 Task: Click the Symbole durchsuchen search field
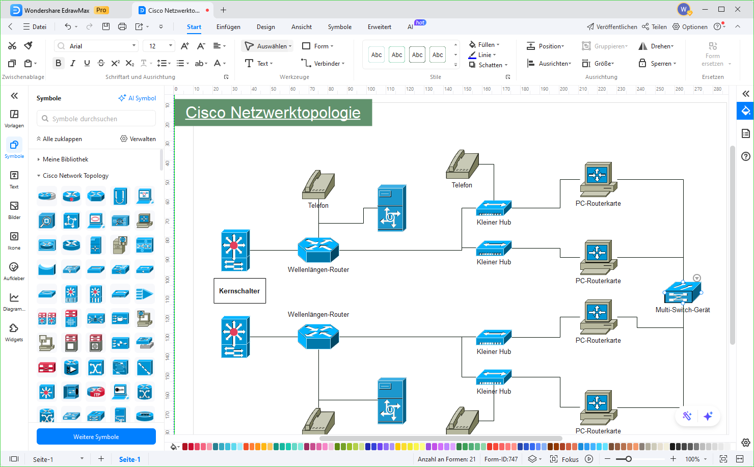pyautogui.click(x=96, y=118)
